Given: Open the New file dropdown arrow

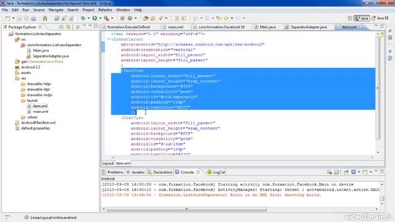Looking at the screenshot, I should 14,18.
